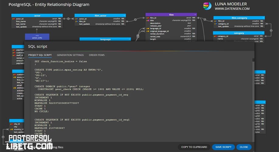Click the foreign key icon beside country_id

tap(12, 130)
